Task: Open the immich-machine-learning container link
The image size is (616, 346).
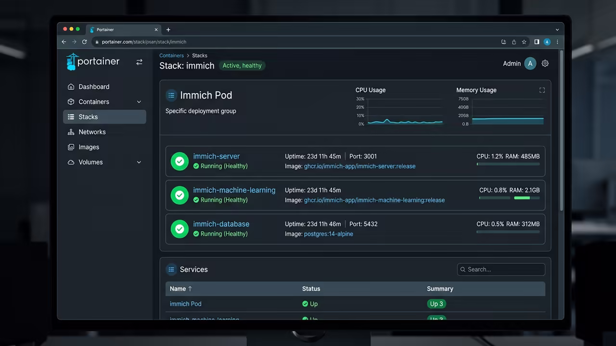Action: click(234, 190)
